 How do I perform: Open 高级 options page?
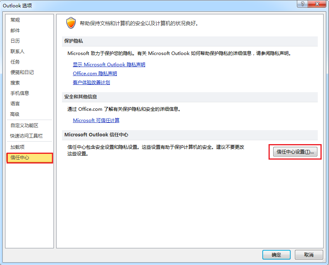coord(15,114)
